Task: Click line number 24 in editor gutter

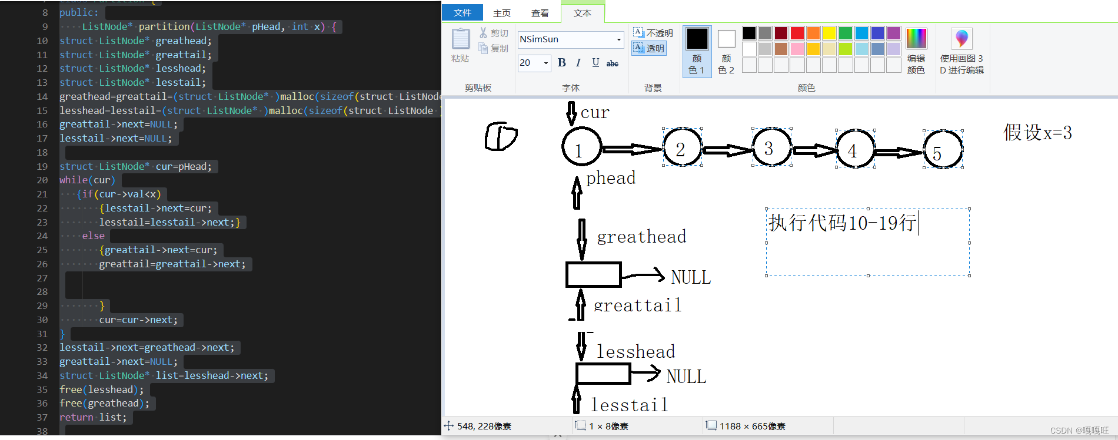Action: pyautogui.click(x=42, y=236)
